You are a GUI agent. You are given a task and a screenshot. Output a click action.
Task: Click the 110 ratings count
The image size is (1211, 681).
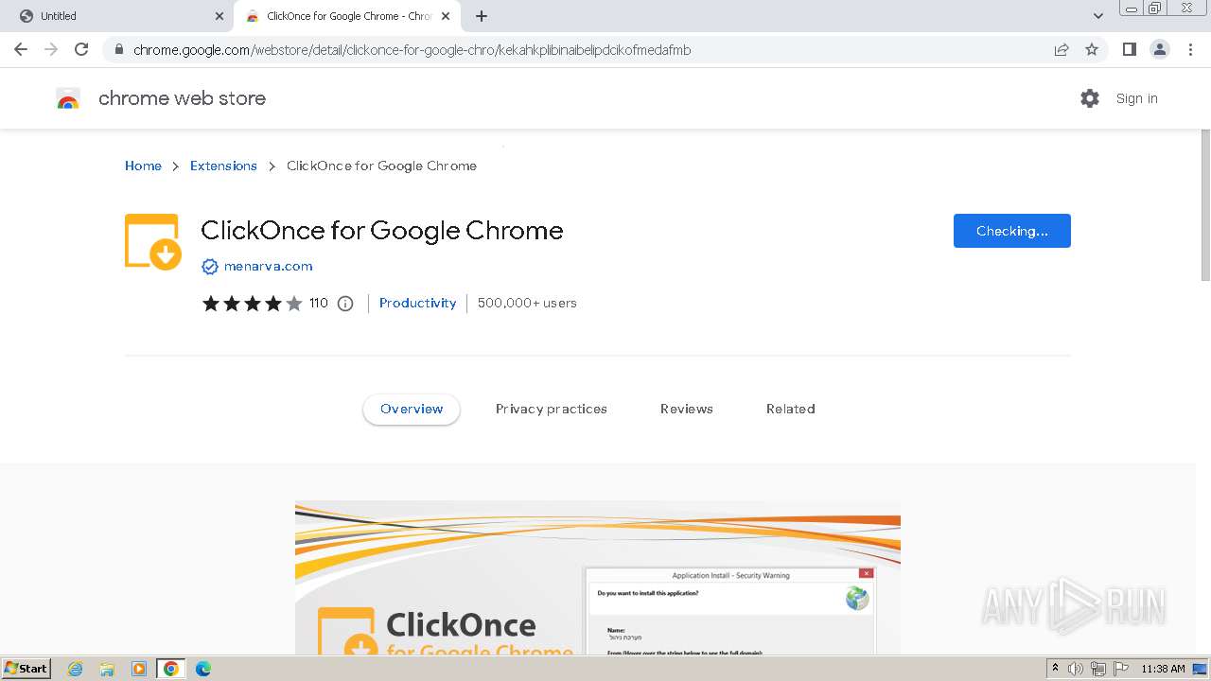(319, 304)
